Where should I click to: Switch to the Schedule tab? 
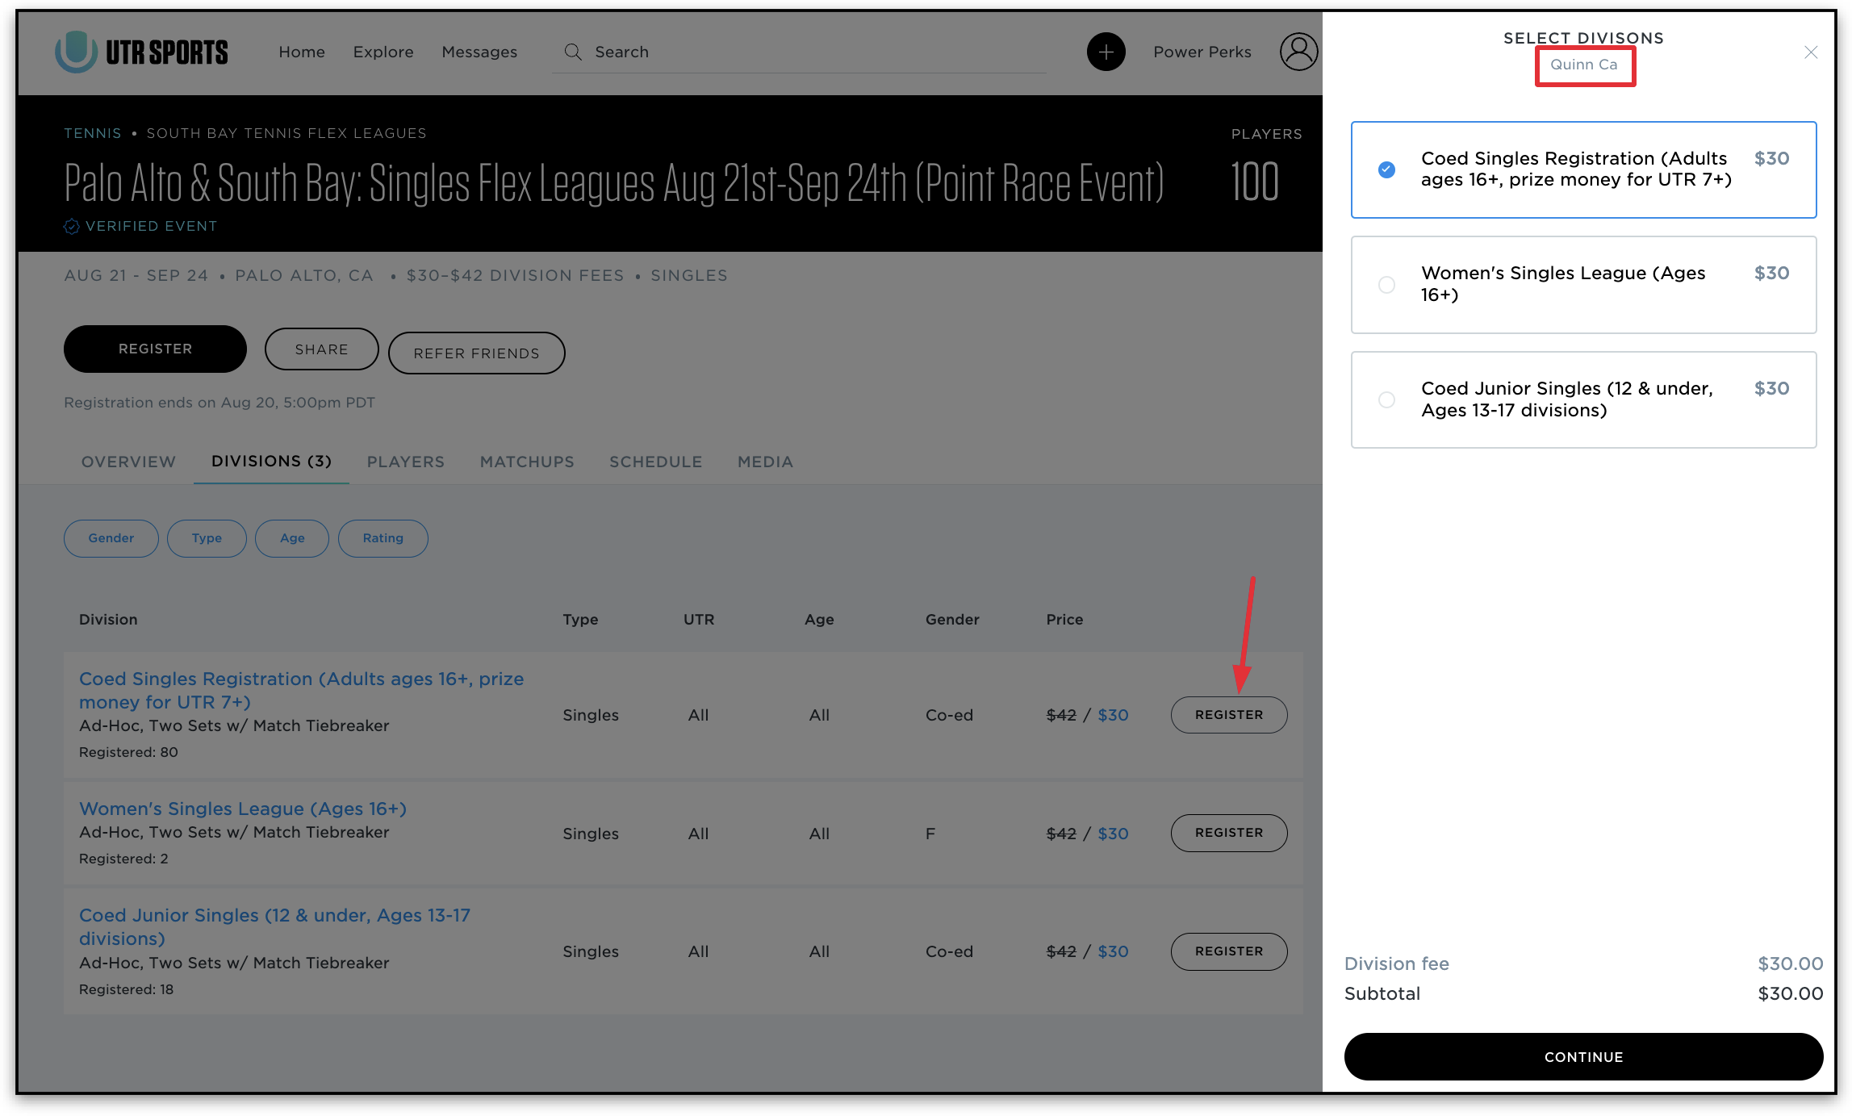655,462
